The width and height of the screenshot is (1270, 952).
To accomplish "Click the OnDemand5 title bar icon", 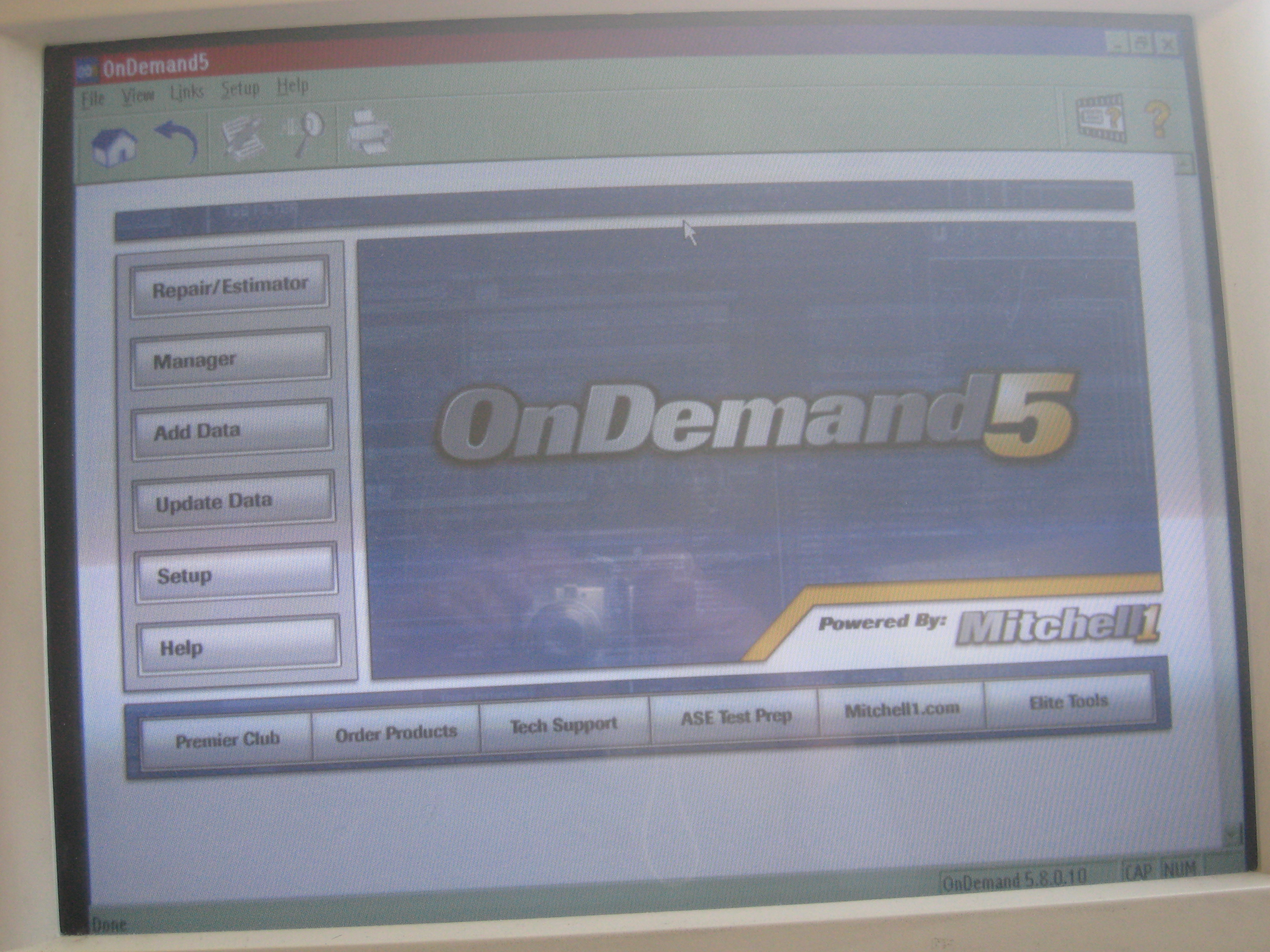I will (x=87, y=71).
